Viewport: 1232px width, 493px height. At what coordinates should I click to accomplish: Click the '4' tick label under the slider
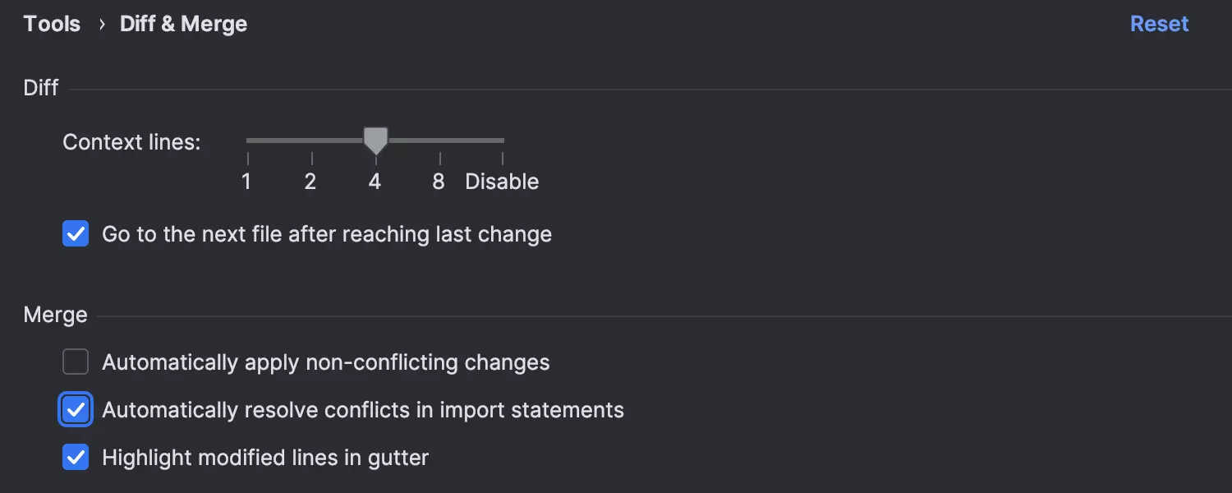pos(375,182)
